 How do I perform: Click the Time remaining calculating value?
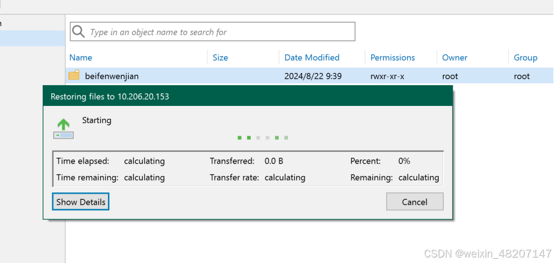[144, 177]
